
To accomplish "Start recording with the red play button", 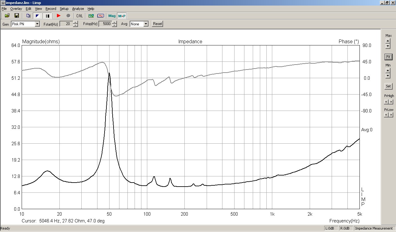I will pos(58,16).
